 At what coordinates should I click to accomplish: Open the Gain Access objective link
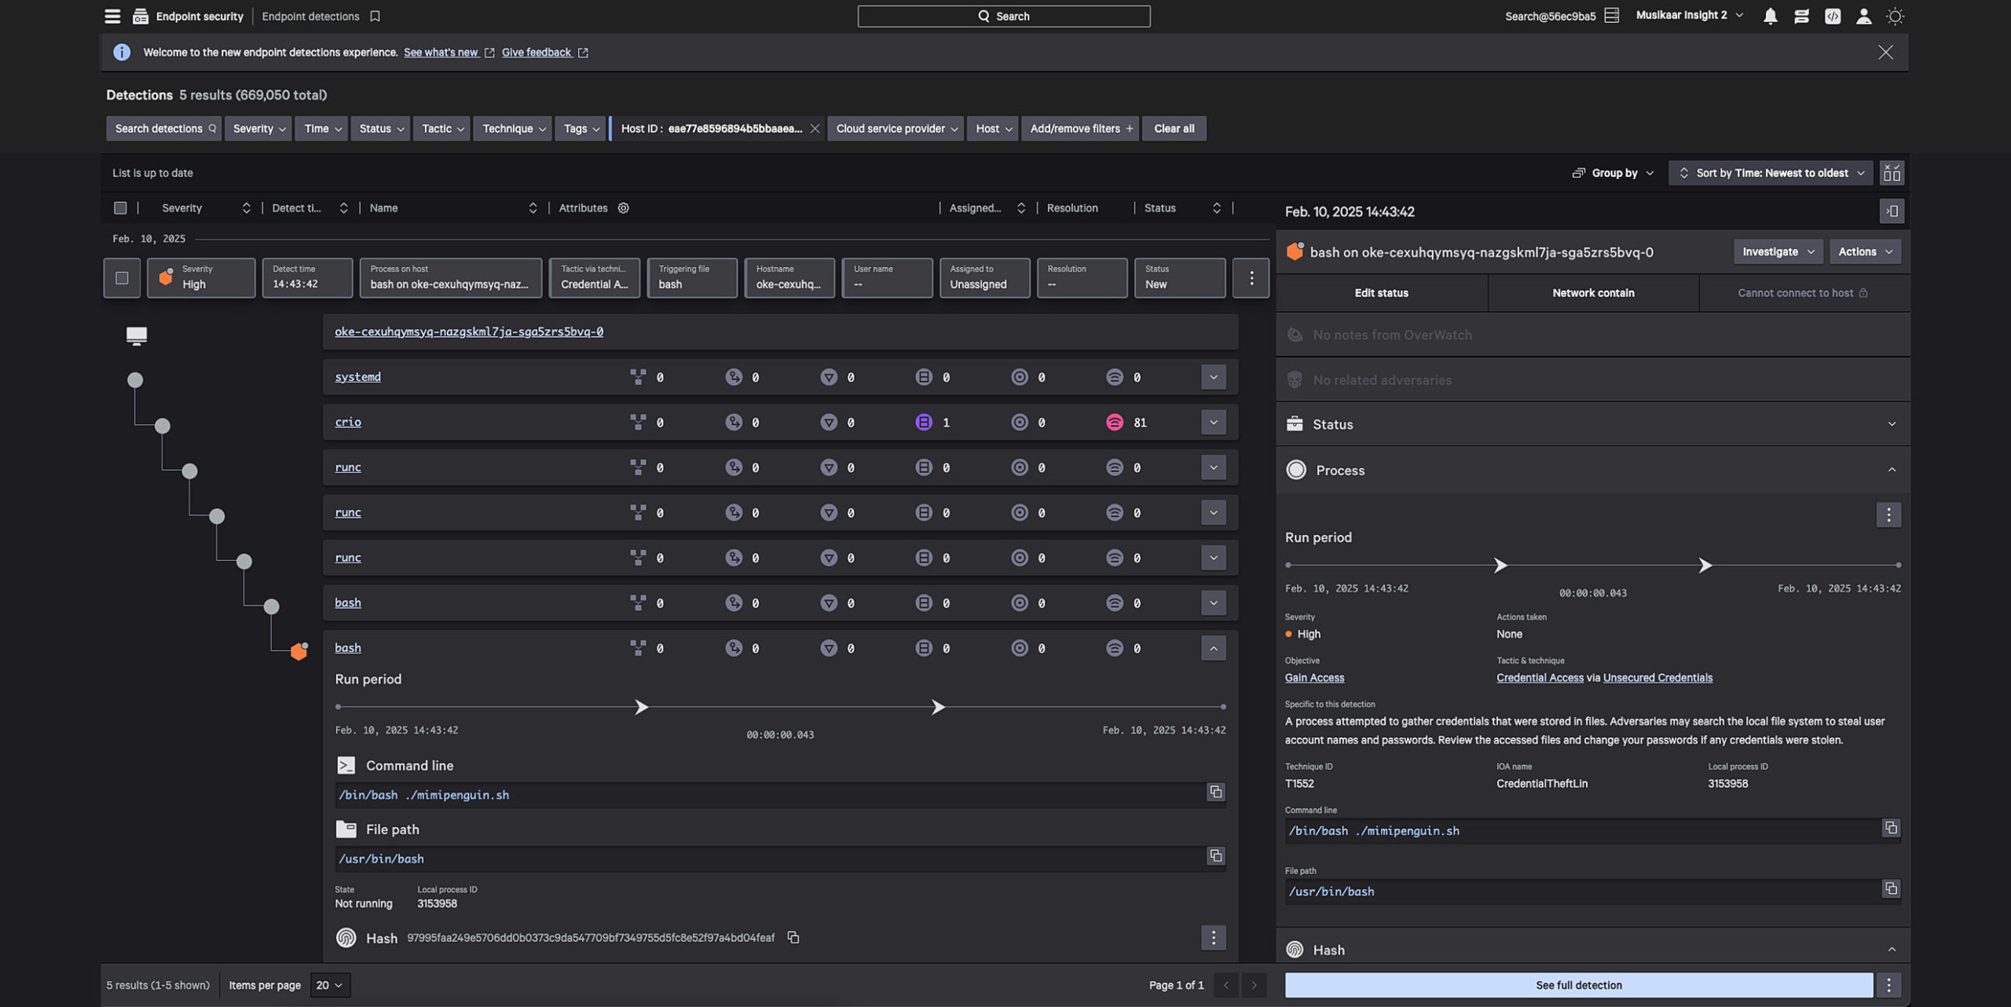(1314, 677)
